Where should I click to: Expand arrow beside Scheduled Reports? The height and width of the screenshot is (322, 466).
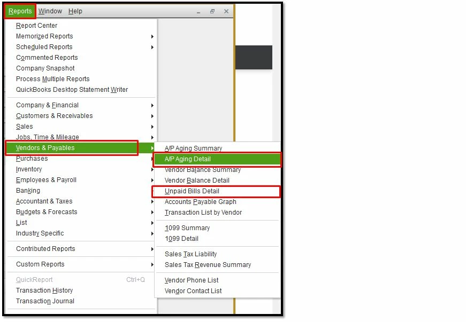pyautogui.click(x=152, y=47)
